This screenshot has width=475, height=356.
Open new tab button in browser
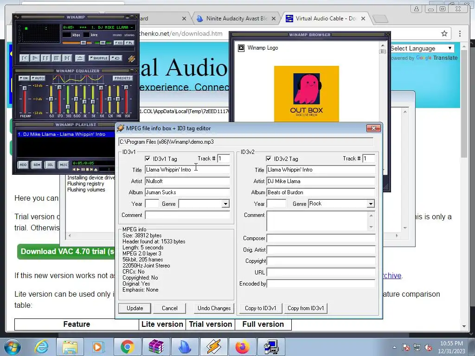pos(380,19)
